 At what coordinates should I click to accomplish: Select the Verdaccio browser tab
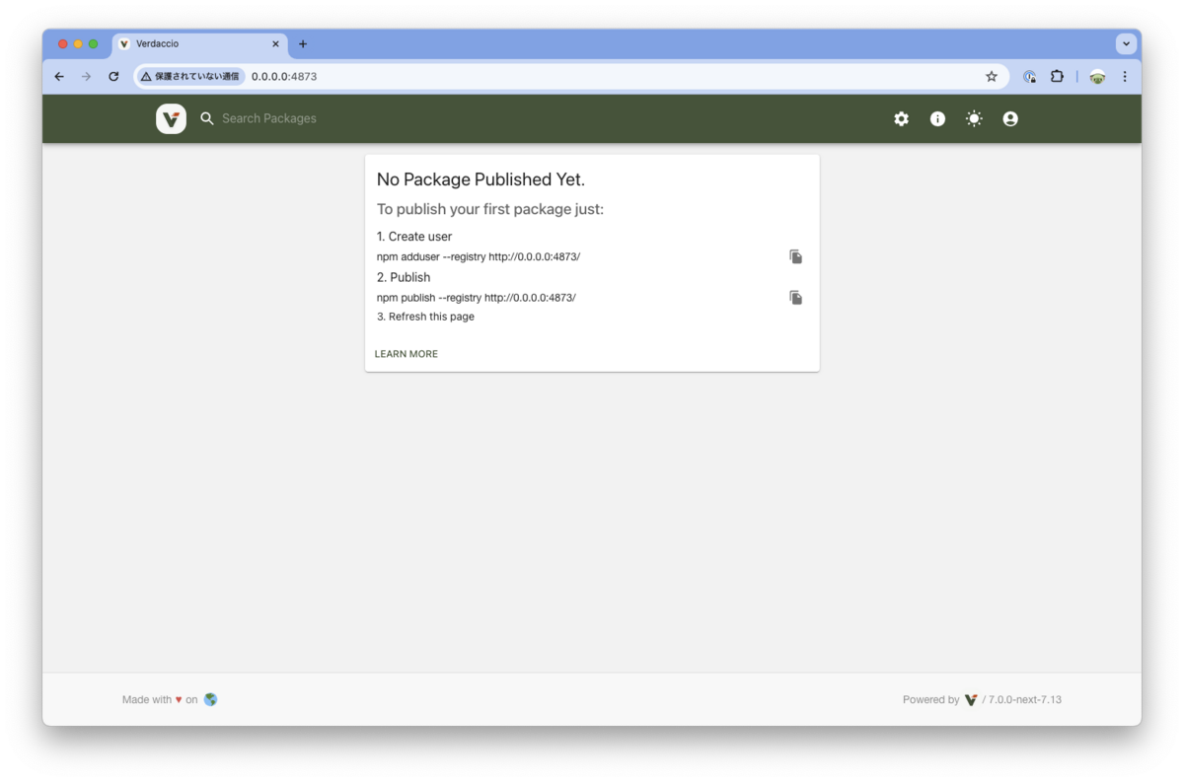pos(200,44)
